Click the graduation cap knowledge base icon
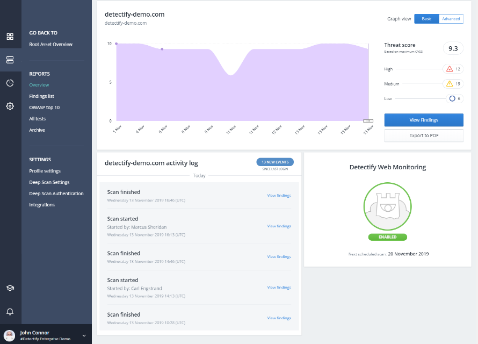Image resolution: width=478 pixels, height=344 pixels. pyautogui.click(x=10, y=288)
